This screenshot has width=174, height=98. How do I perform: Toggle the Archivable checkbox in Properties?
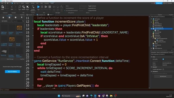163,59
